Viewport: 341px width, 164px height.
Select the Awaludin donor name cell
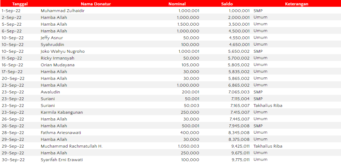(50, 92)
